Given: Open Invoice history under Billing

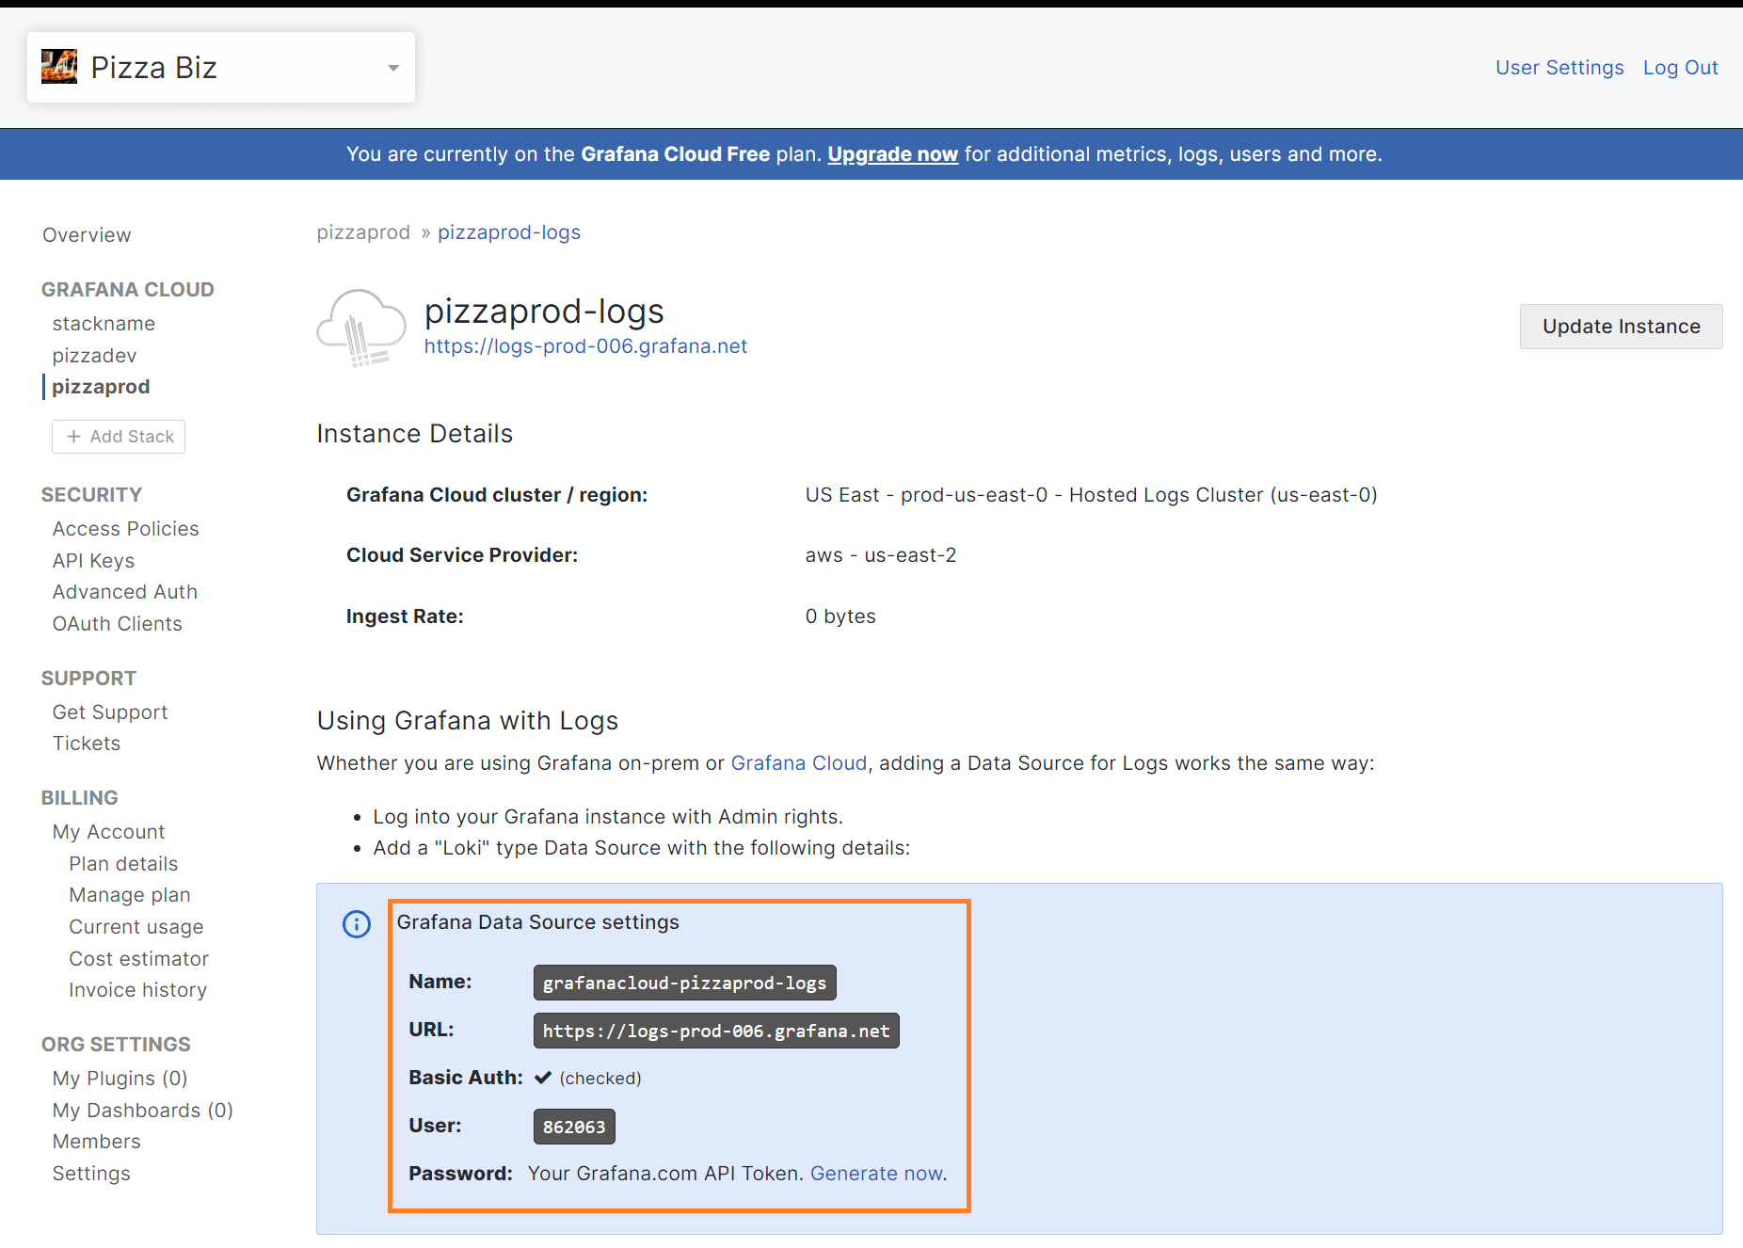Looking at the screenshot, I should coord(137,990).
